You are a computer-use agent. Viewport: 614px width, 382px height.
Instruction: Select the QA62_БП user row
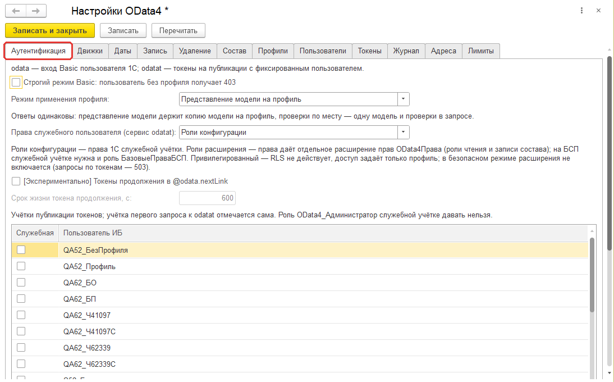(300, 299)
